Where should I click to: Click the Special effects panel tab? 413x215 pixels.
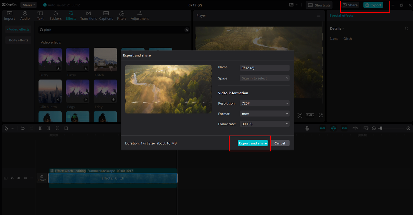click(x=341, y=15)
